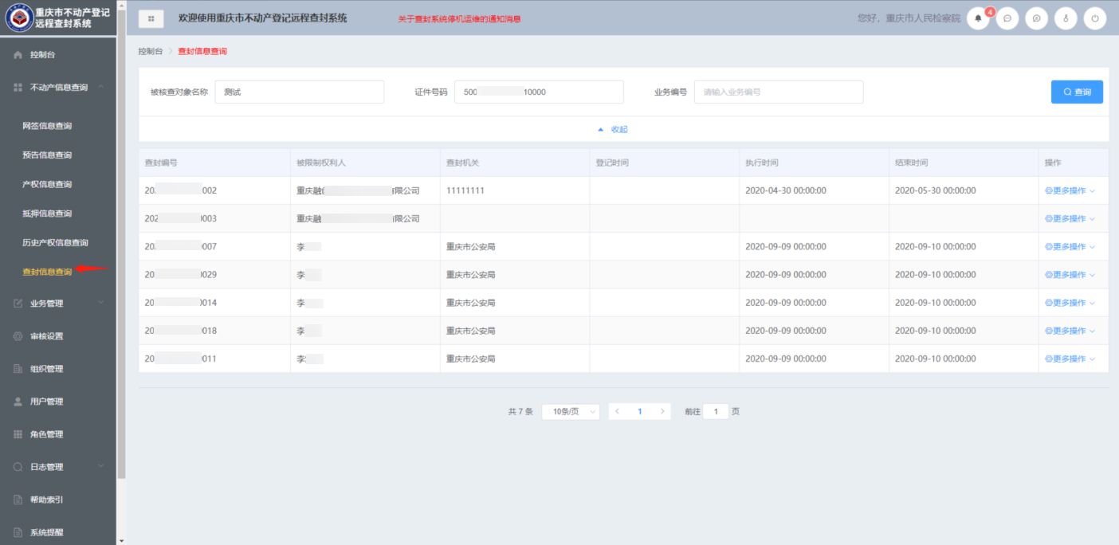Viewport: 1119px width, 545px height.
Task: Click the 帮助索引 document icon
Action: point(18,500)
